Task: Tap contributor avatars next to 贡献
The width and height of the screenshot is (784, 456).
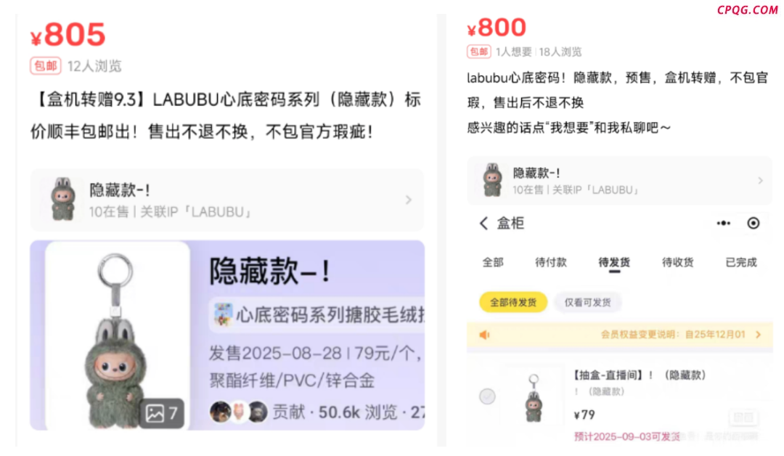Action: click(x=239, y=412)
